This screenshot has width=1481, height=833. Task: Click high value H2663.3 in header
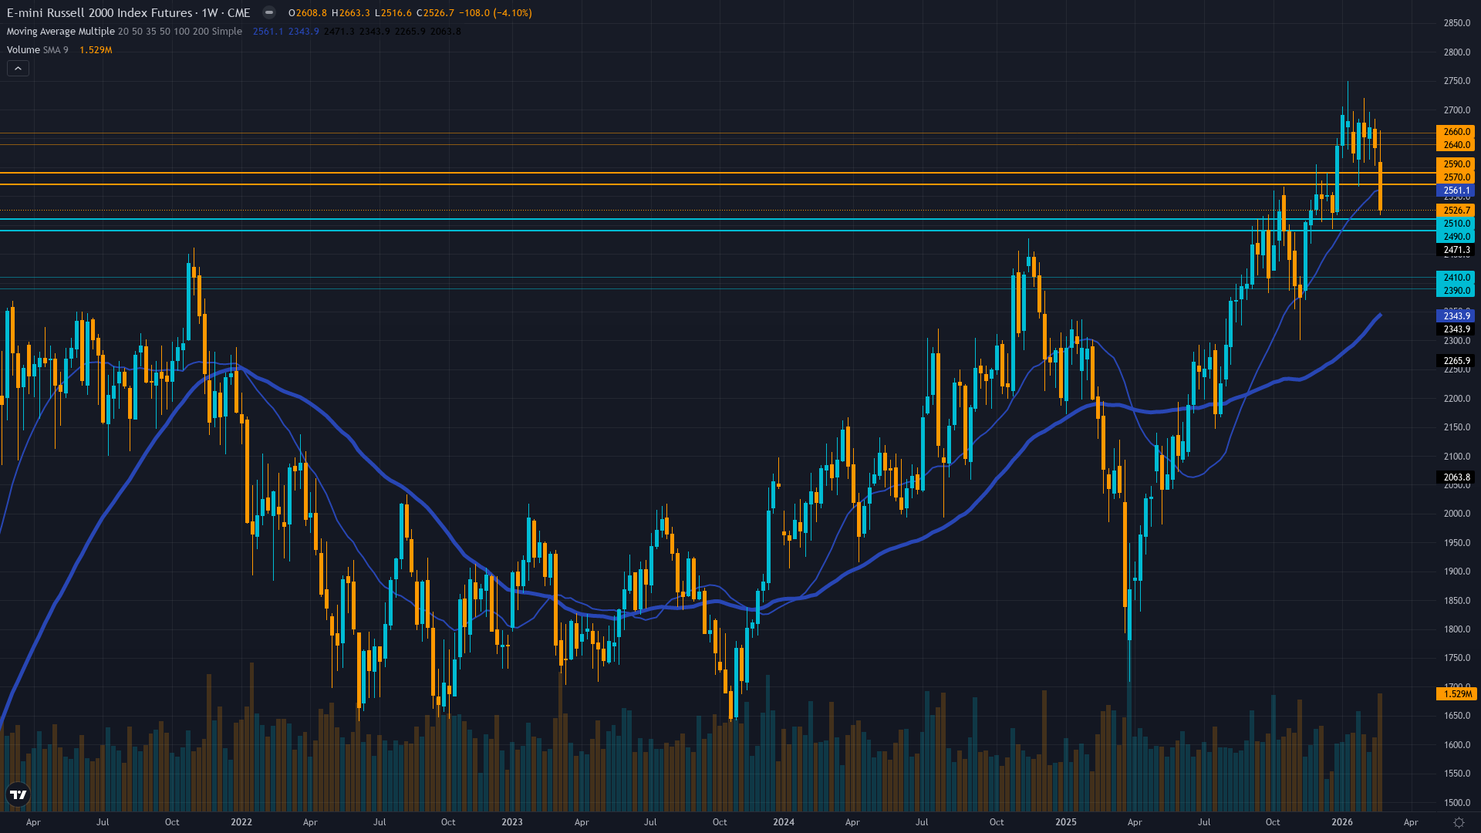click(x=351, y=13)
